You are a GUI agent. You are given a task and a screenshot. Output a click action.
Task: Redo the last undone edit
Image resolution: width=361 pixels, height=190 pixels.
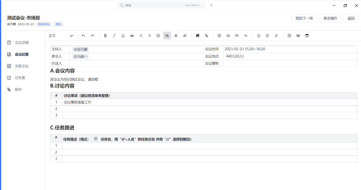92,36
